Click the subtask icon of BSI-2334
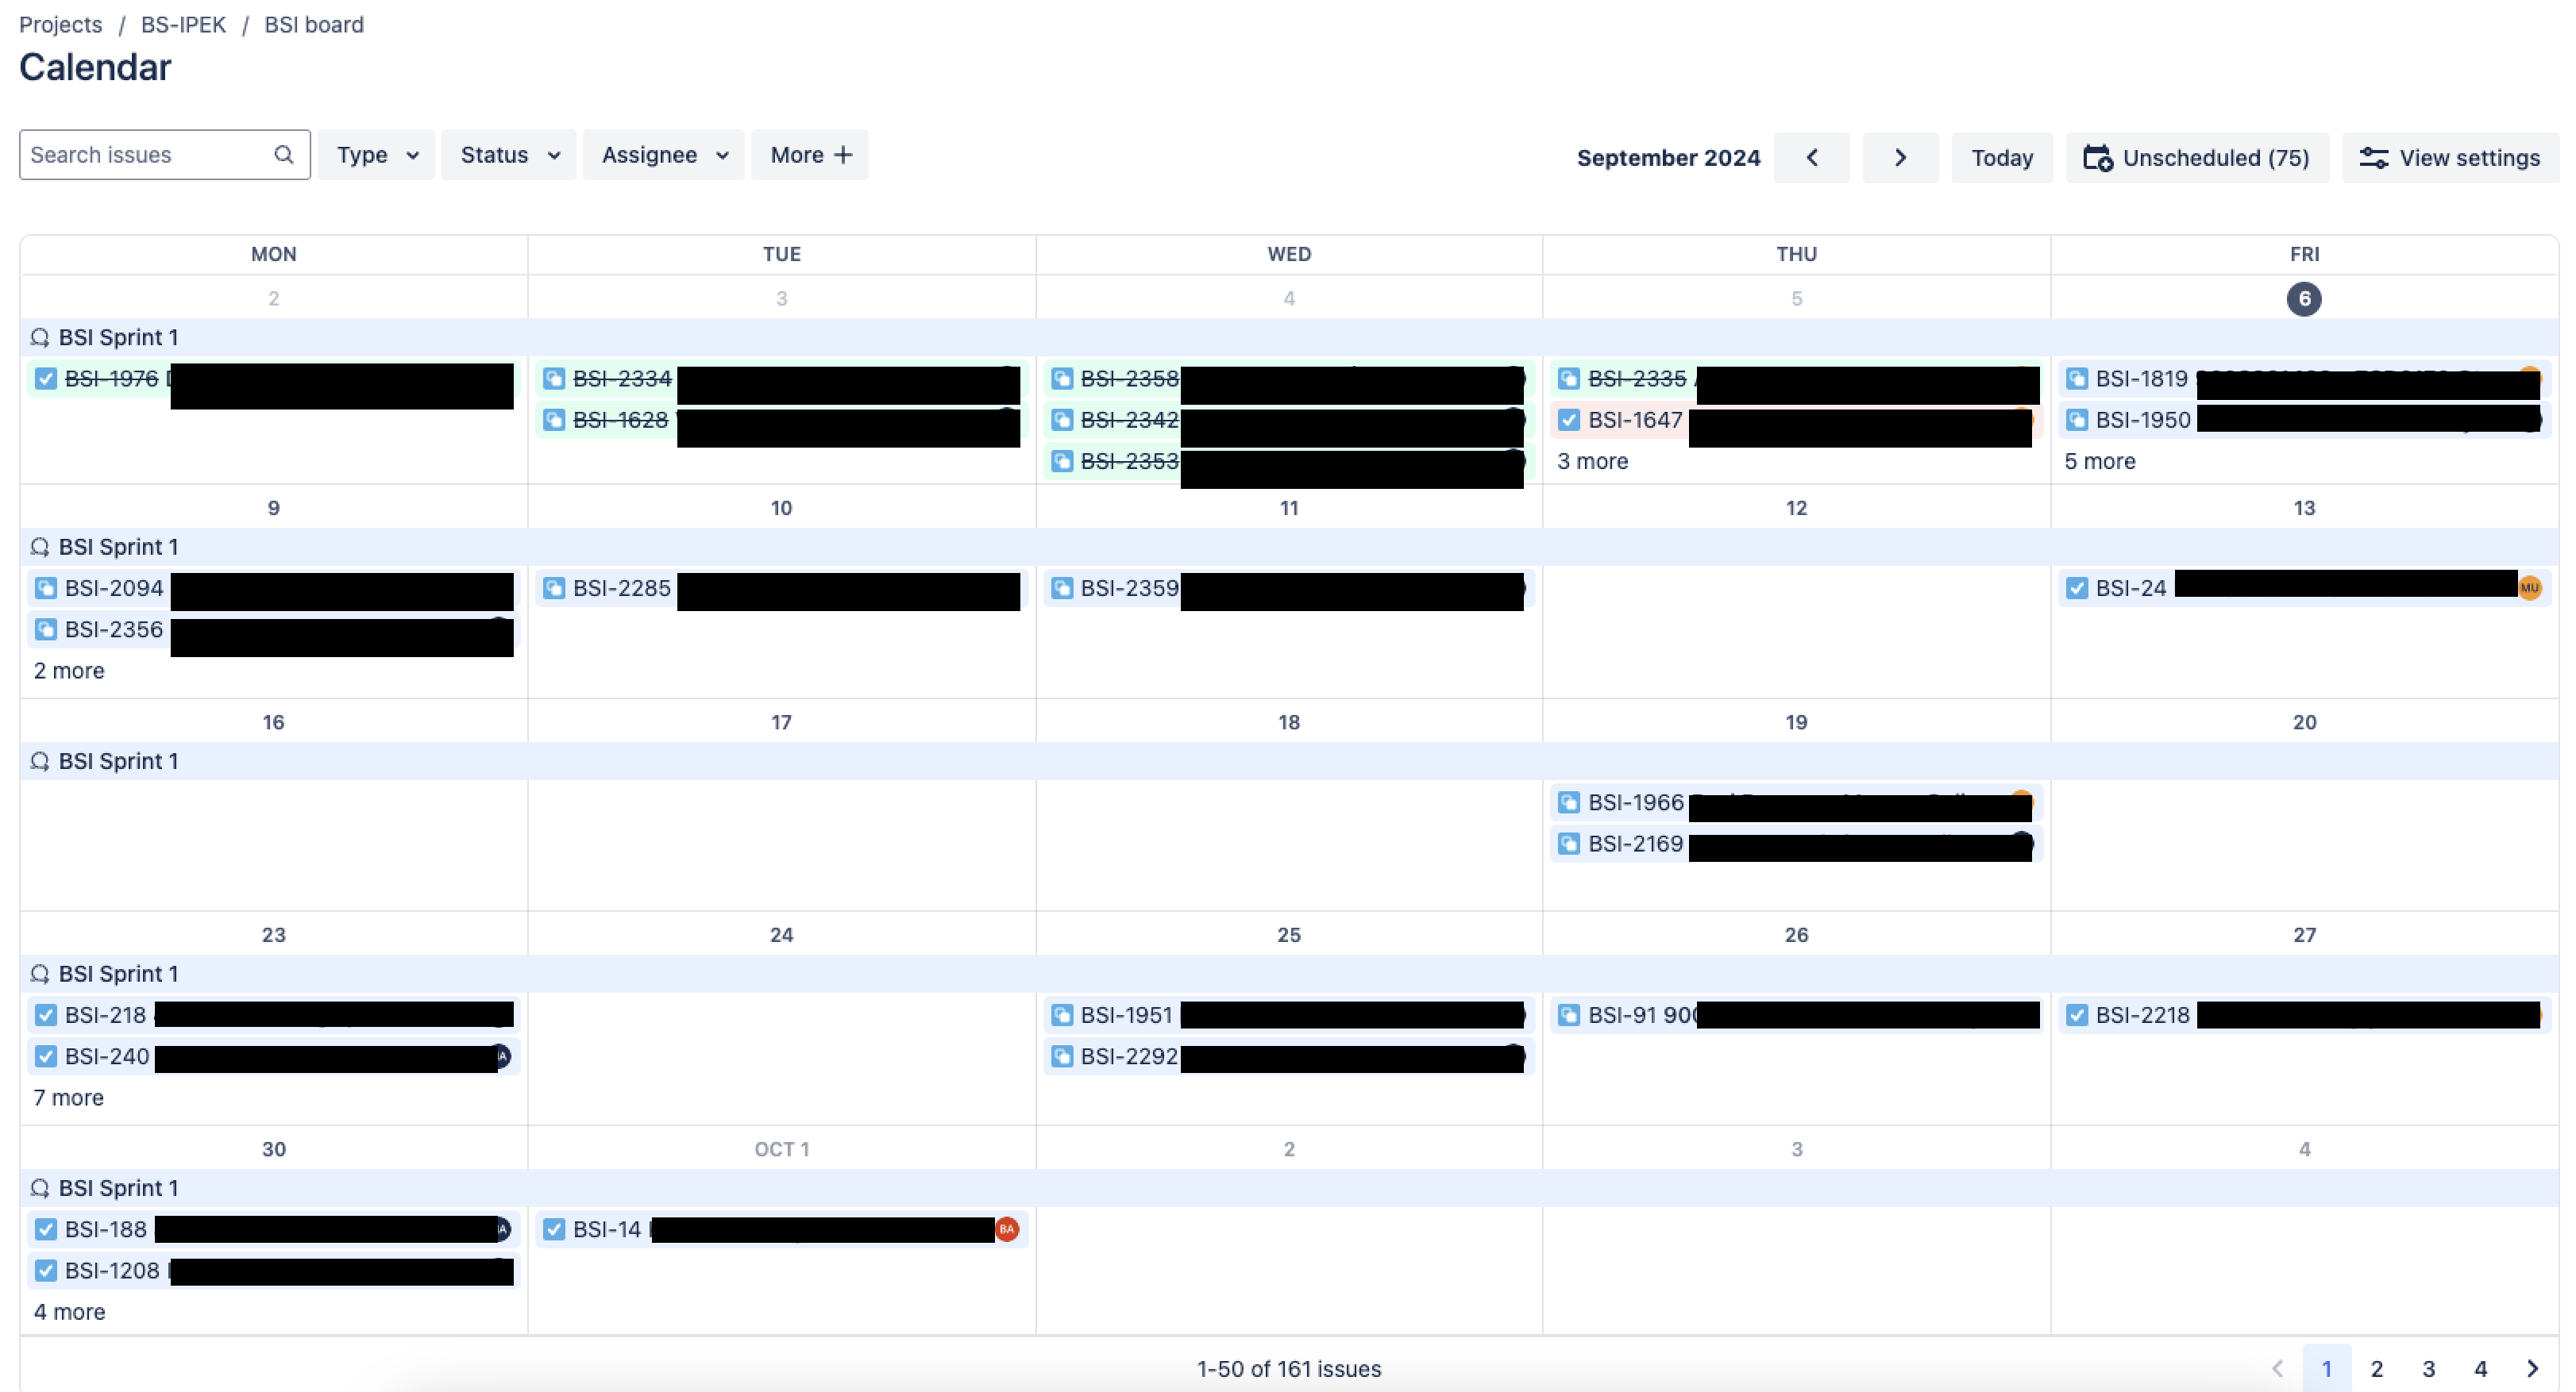This screenshot has width=2576, height=1392. 554,379
